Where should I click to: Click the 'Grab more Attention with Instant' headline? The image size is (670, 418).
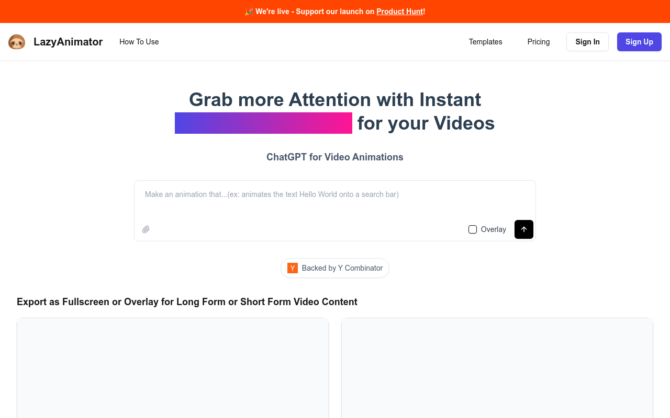335,99
